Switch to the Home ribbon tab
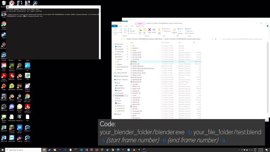Image resolution: width=270 pixels, height=152 pixels. pyautogui.click(x=120, y=26)
